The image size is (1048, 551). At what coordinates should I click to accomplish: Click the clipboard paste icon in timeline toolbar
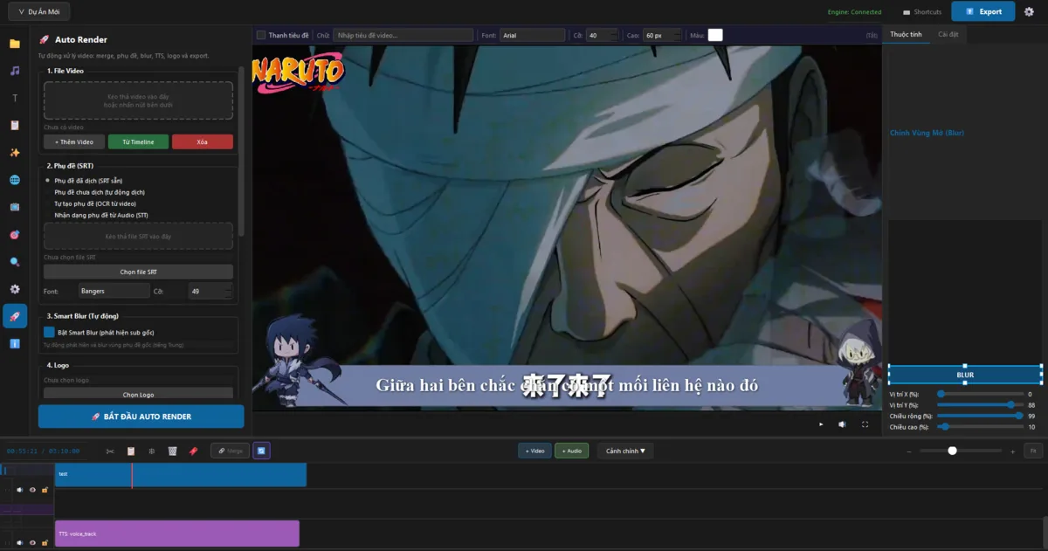[x=131, y=451]
